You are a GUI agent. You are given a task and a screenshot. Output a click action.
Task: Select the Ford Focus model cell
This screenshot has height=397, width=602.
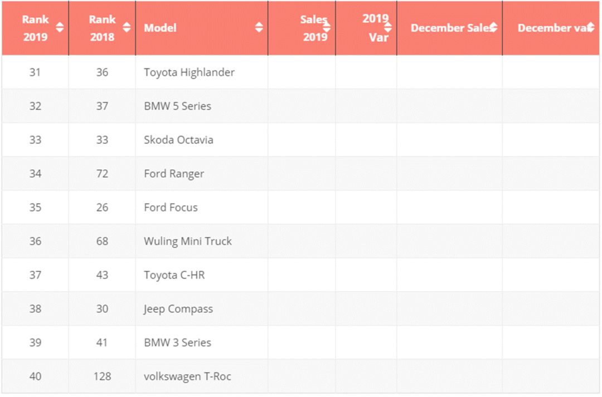[171, 207]
